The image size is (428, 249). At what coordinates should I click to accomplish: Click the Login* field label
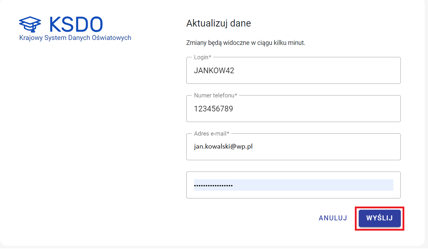point(203,57)
